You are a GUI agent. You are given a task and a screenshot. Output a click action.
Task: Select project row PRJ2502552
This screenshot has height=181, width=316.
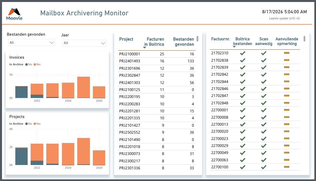(157, 133)
